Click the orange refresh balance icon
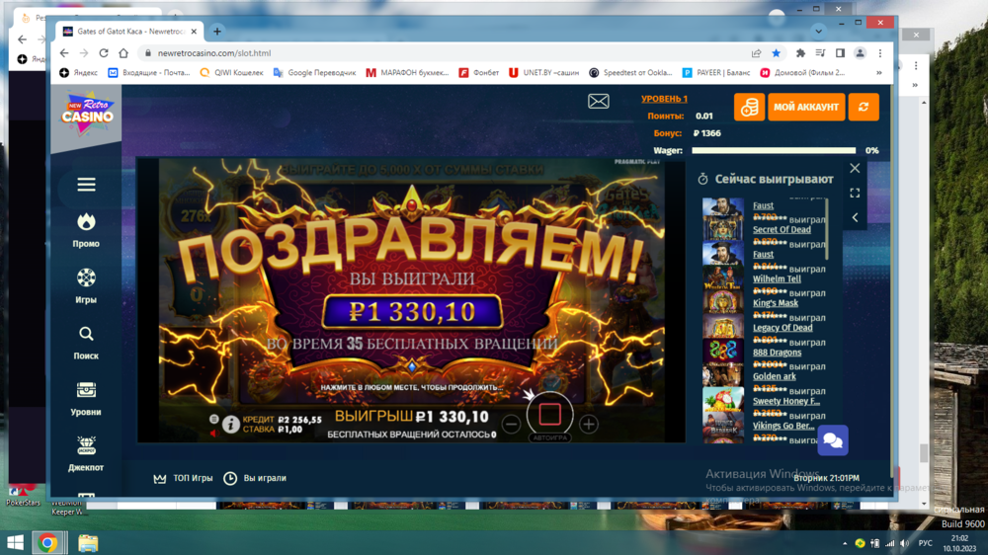Viewport: 988px width, 555px height. click(x=864, y=108)
